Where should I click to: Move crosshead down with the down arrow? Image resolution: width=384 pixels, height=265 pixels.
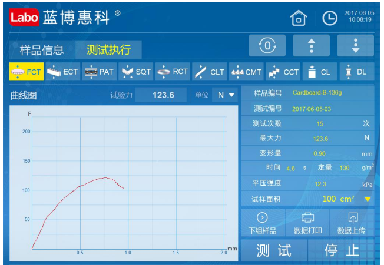point(355,46)
